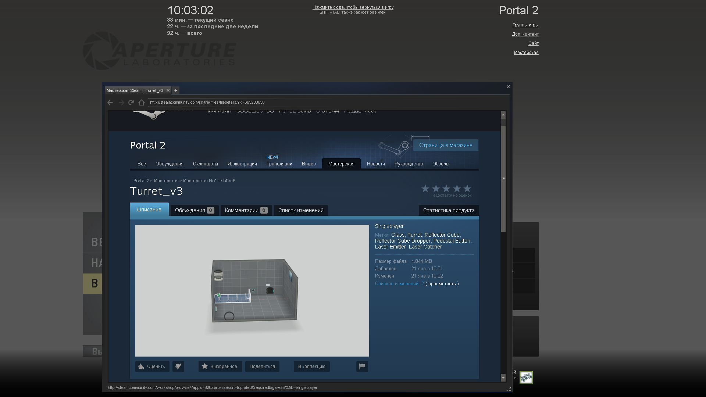Click the Portal 2 breadcrumb link
The height and width of the screenshot is (397, 706).
[x=141, y=181]
